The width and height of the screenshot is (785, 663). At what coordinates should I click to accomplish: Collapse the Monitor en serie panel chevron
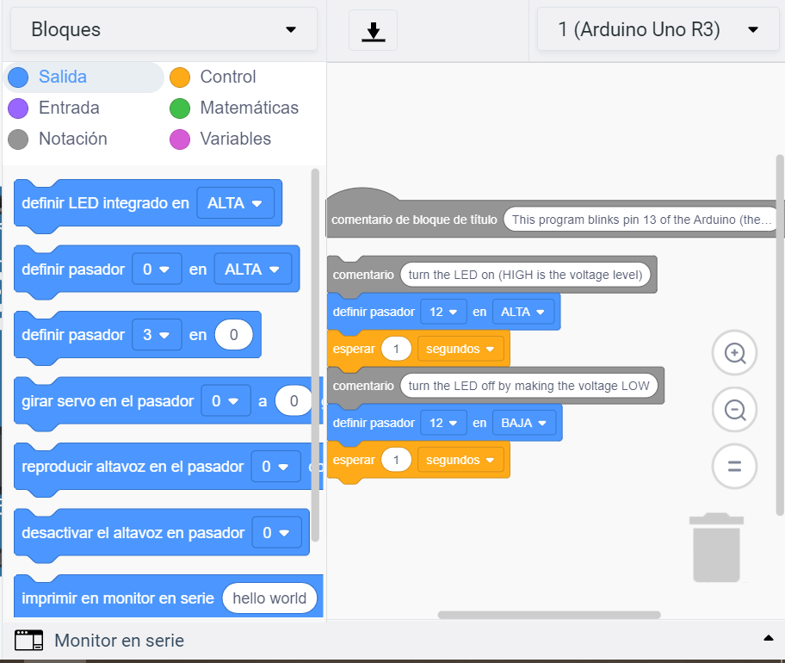[769, 638]
